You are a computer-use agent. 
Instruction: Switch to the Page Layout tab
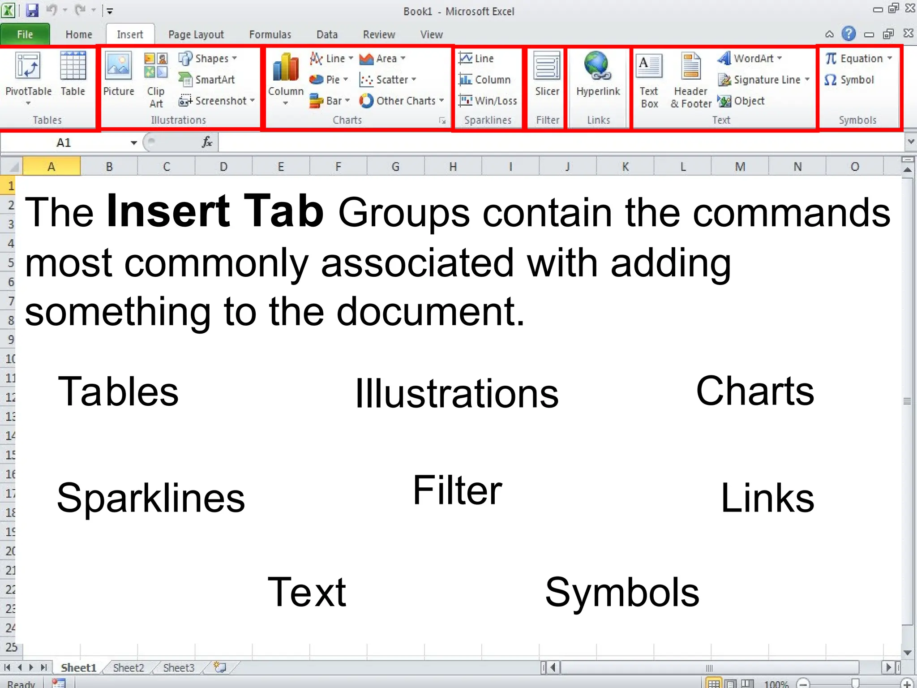pos(196,34)
